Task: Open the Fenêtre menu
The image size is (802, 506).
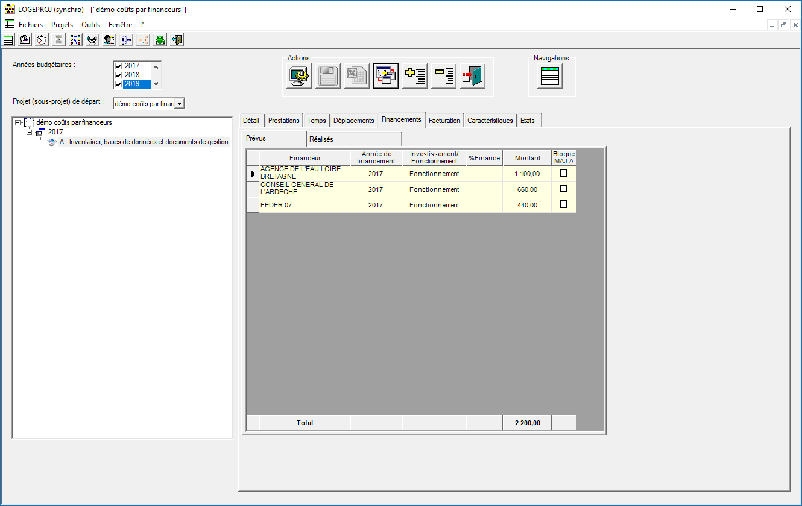Action: pyautogui.click(x=121, y=25)
